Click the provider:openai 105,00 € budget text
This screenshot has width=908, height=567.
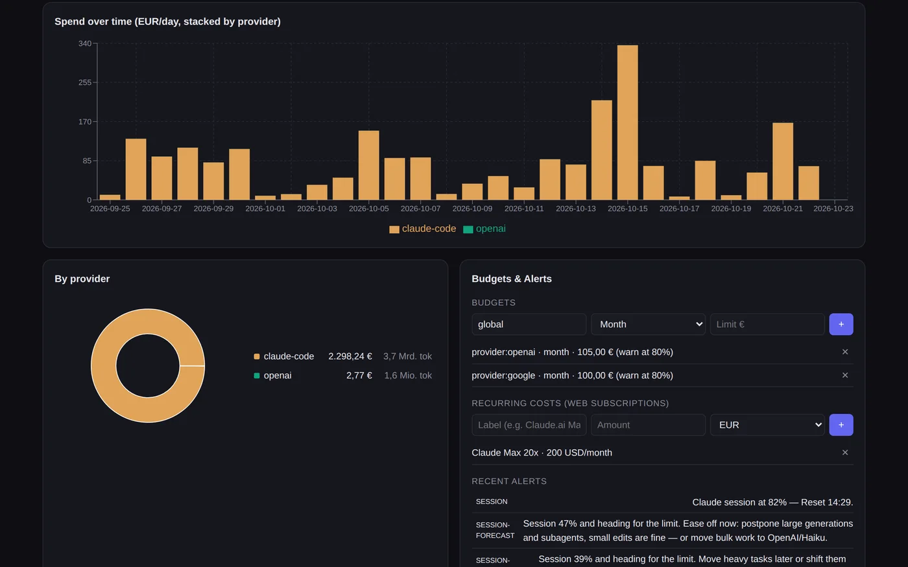[x=572, y=352]
